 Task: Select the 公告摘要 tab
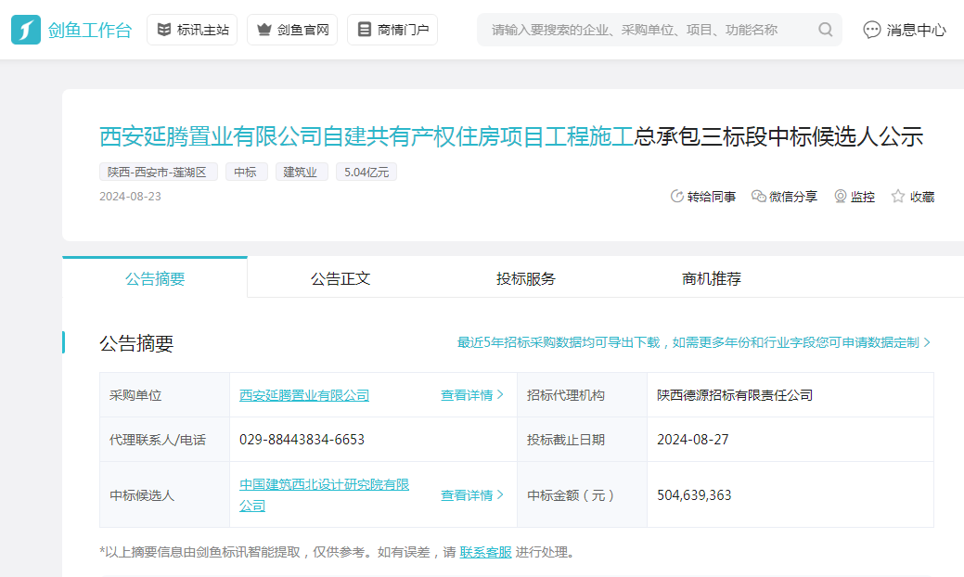point(155,278)
